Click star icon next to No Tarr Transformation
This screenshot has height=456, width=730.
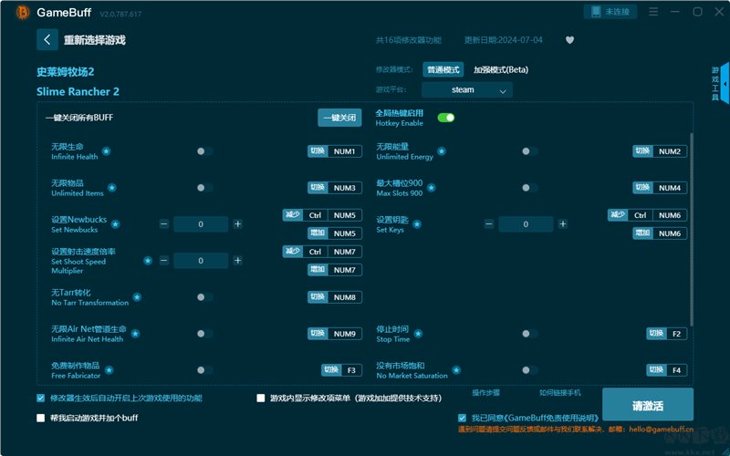pyautogui.click(x=137, y=297)
